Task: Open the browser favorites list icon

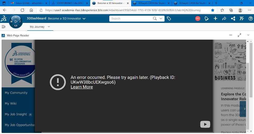Action: pyautogui.click(x=222, y=10)
